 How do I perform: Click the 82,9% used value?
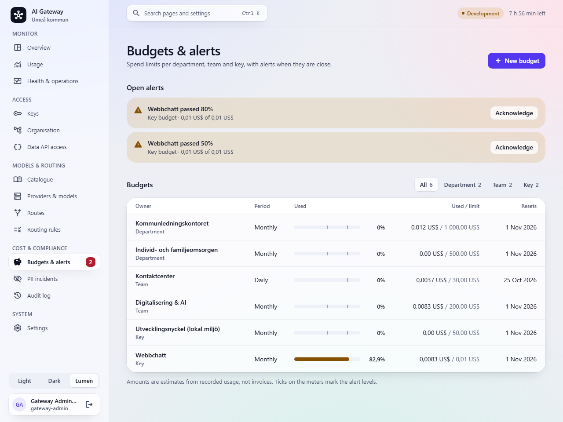point(377,359)
